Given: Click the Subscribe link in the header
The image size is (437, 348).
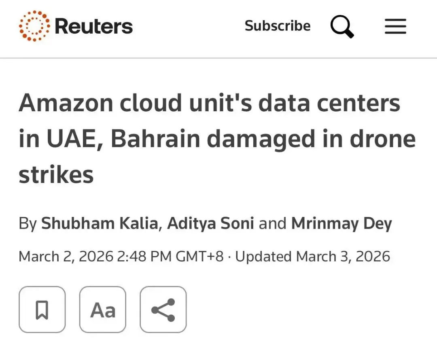Looking at the screenshot, I should coord(278,26).
